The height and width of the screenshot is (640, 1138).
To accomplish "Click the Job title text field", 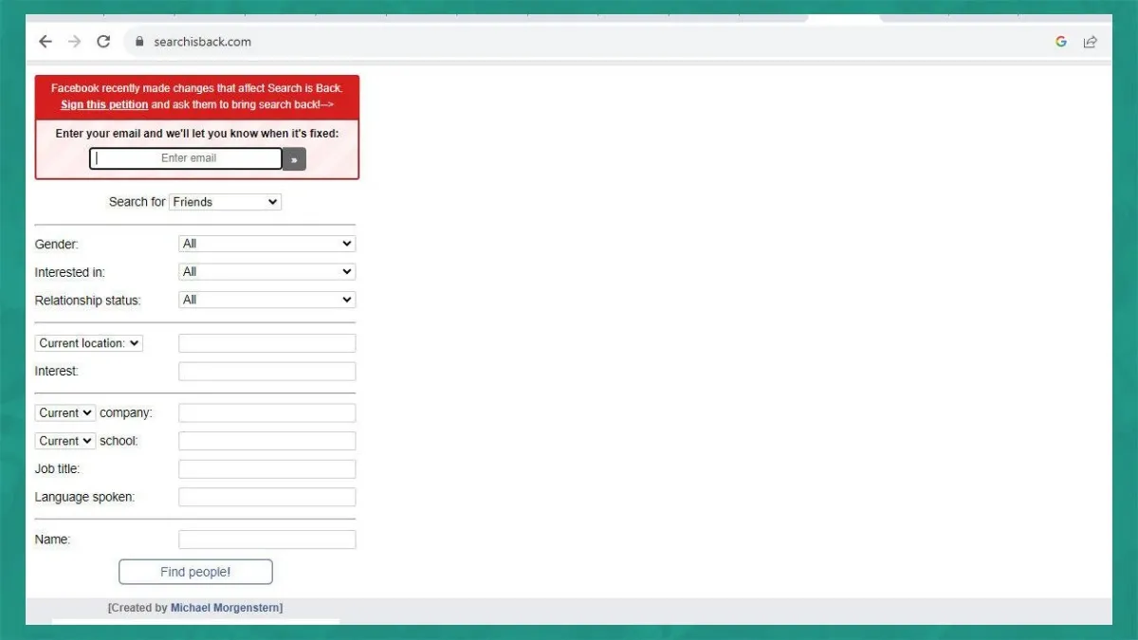I will [x=266, y=469].
